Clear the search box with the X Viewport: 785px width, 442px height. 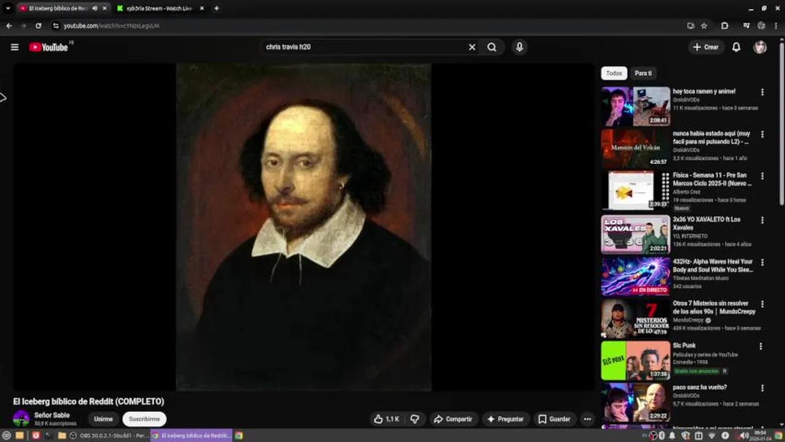(x=472, y=47)
